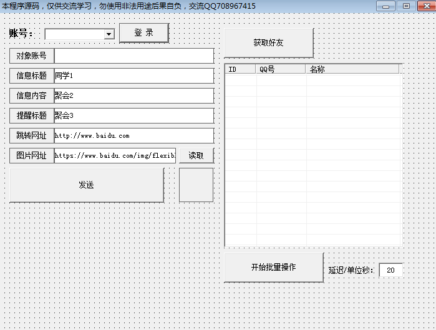Click the 账号 combo box text area
This screenshot has width=436, height=330.
pos(74,35)
